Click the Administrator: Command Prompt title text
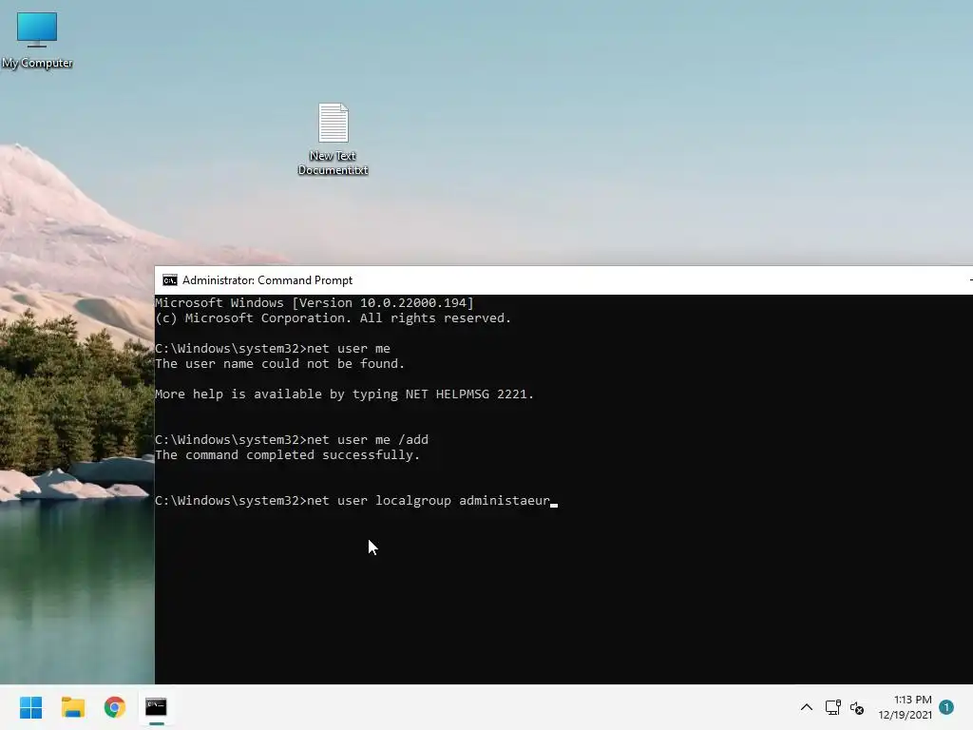Viewport: 973px width, 730px height. 267,280
